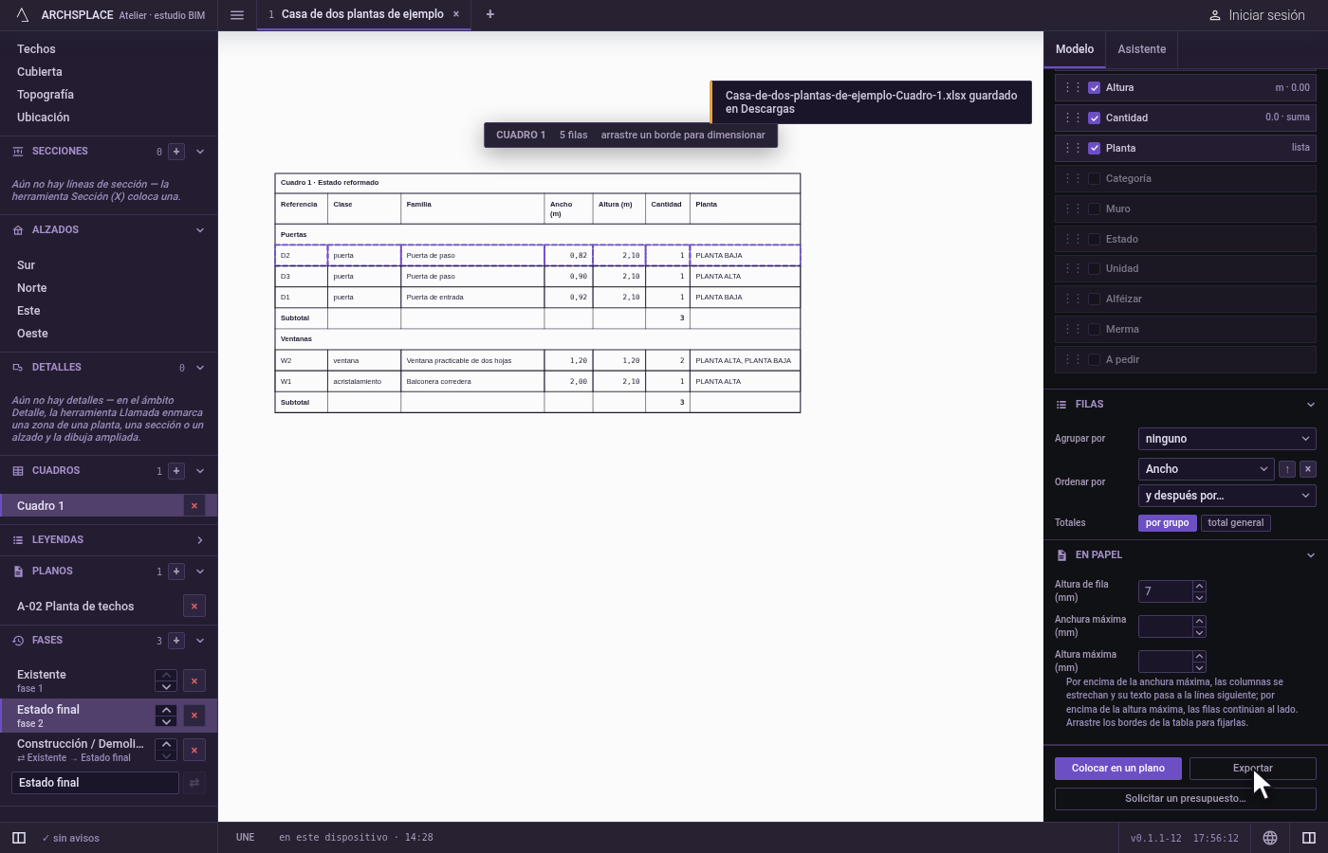The height and width of the screenshot is (853, 1328).
Task: Add a new section with the SECCIONES plus icon
Action: pyautogui.click(x=176, y=152)
